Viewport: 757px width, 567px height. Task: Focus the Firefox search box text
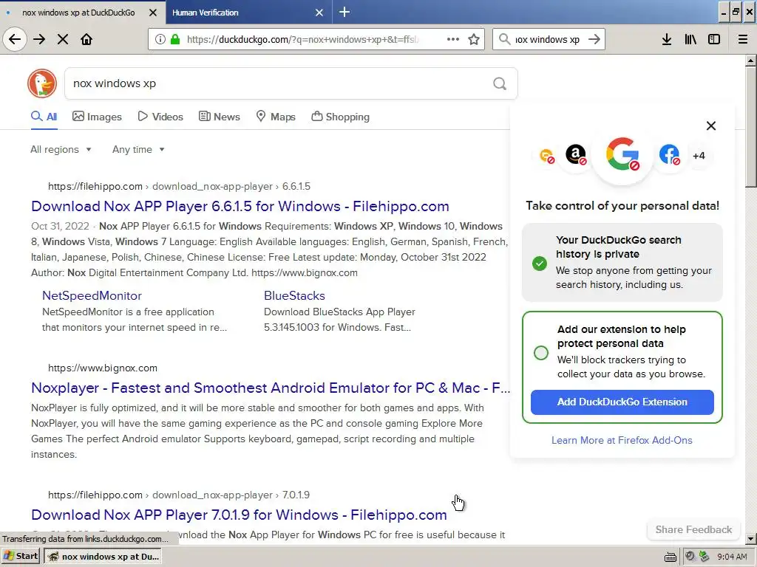click(x=548, y=40)
